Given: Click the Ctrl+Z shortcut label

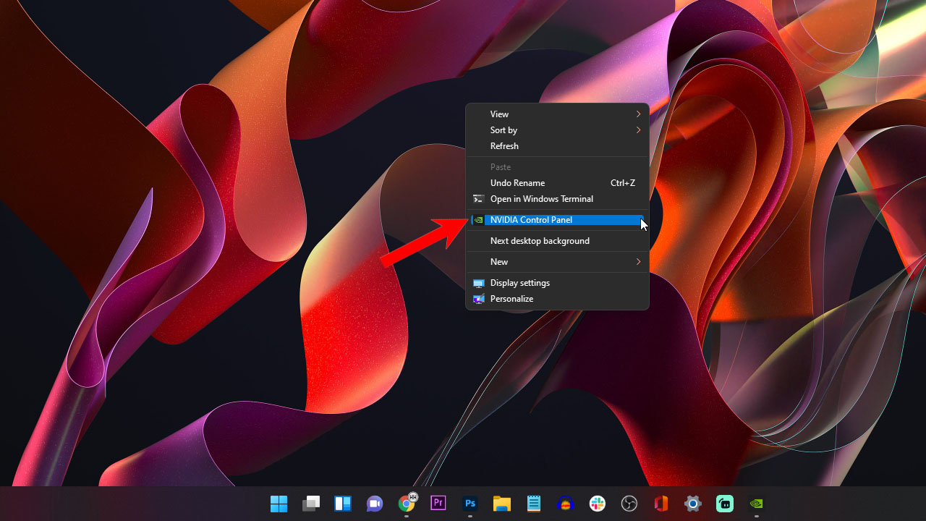Looking at the screenshot, I should pyautogui.click(x=623, y=183).
